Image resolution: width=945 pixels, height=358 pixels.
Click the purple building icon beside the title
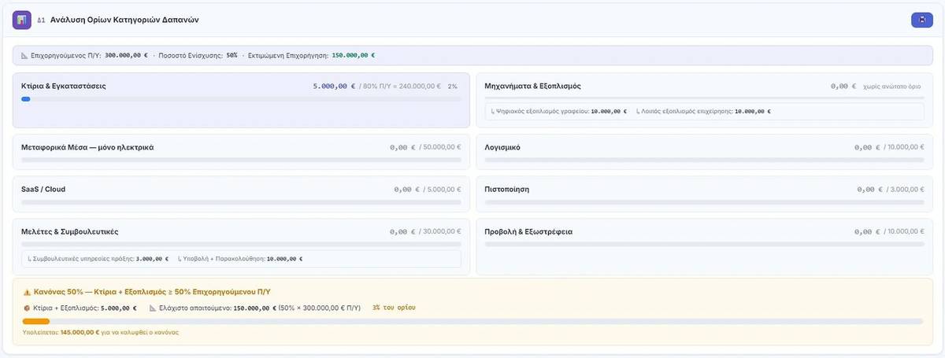pyautogui.click(x=22, y=20)
